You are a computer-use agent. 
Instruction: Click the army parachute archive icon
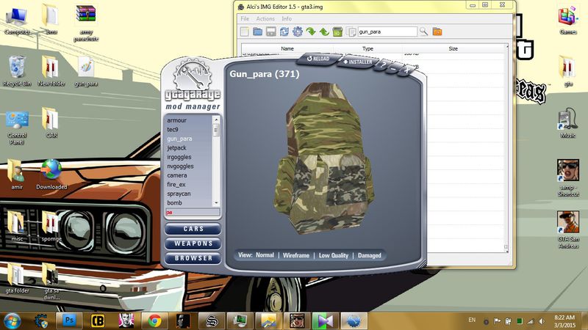point(86,23)
